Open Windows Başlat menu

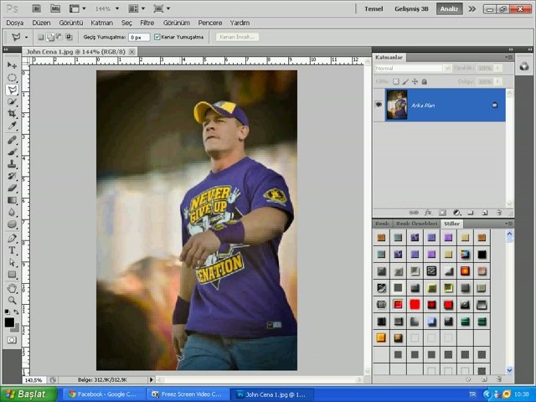pos(28,394)
